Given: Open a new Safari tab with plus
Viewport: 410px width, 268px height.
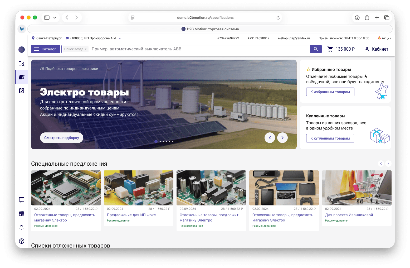Looking at the screenshot, I should tap(377, 18).
